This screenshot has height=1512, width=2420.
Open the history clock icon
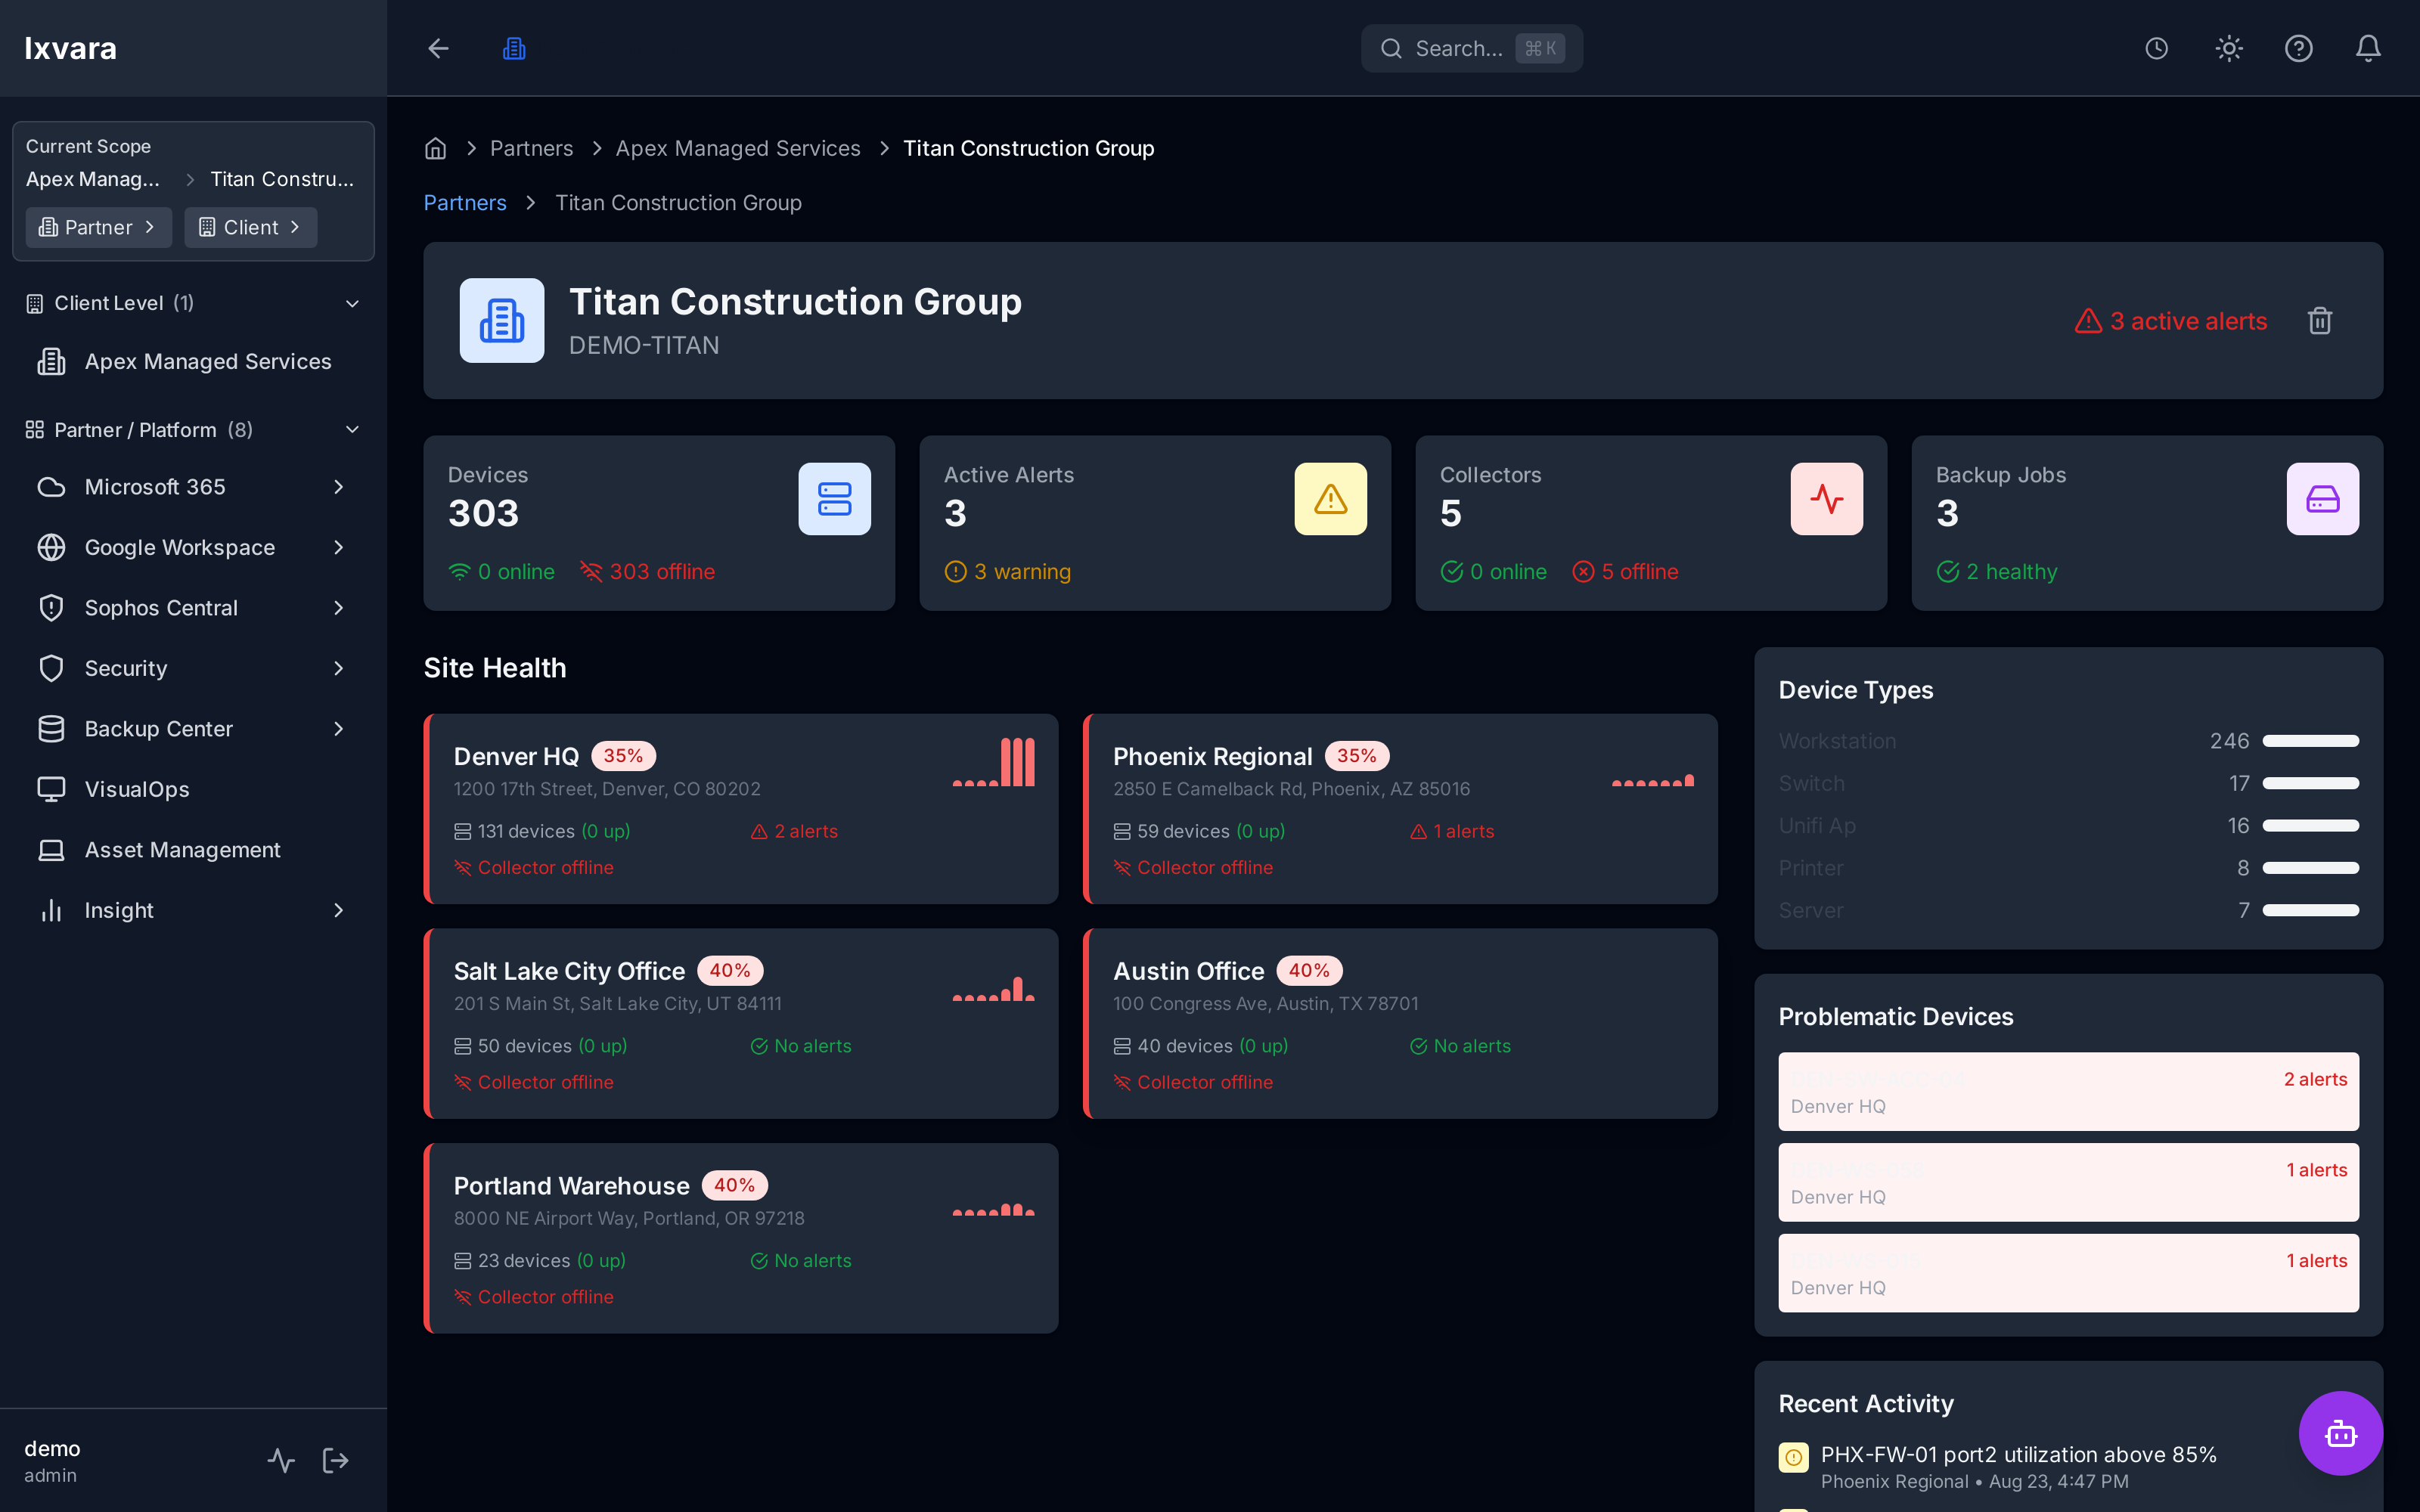pyautogui.click(x=2156, y=48)
